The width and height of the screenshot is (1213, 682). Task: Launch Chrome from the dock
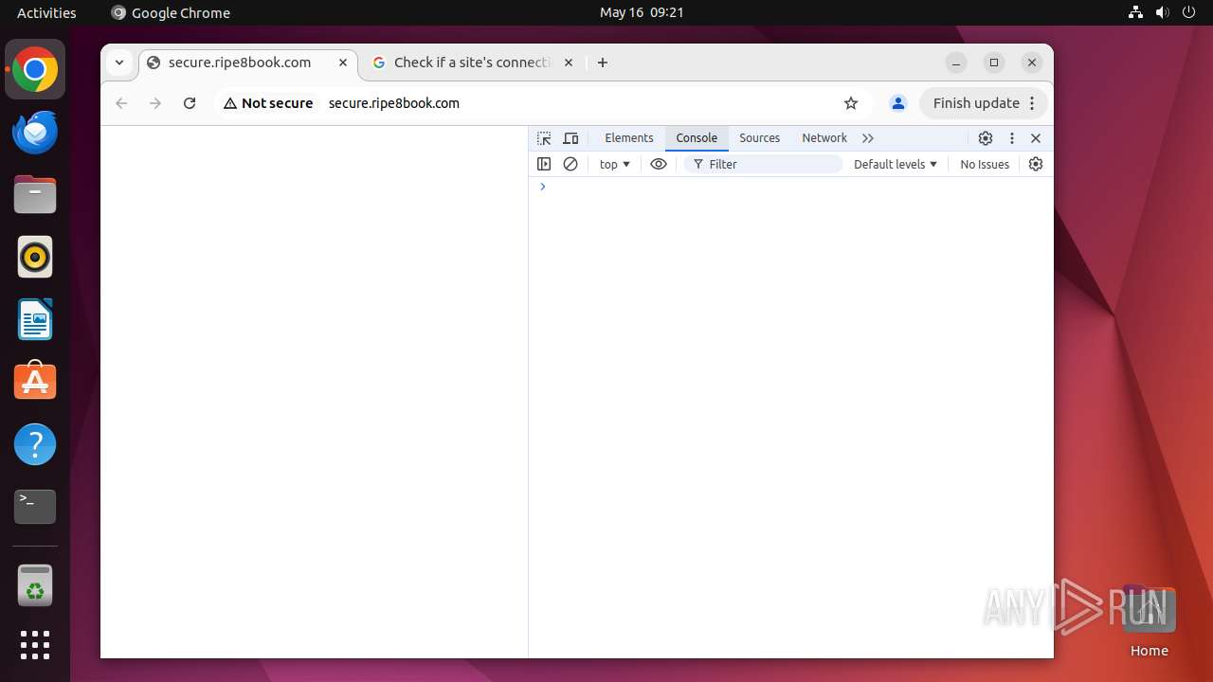35,70
